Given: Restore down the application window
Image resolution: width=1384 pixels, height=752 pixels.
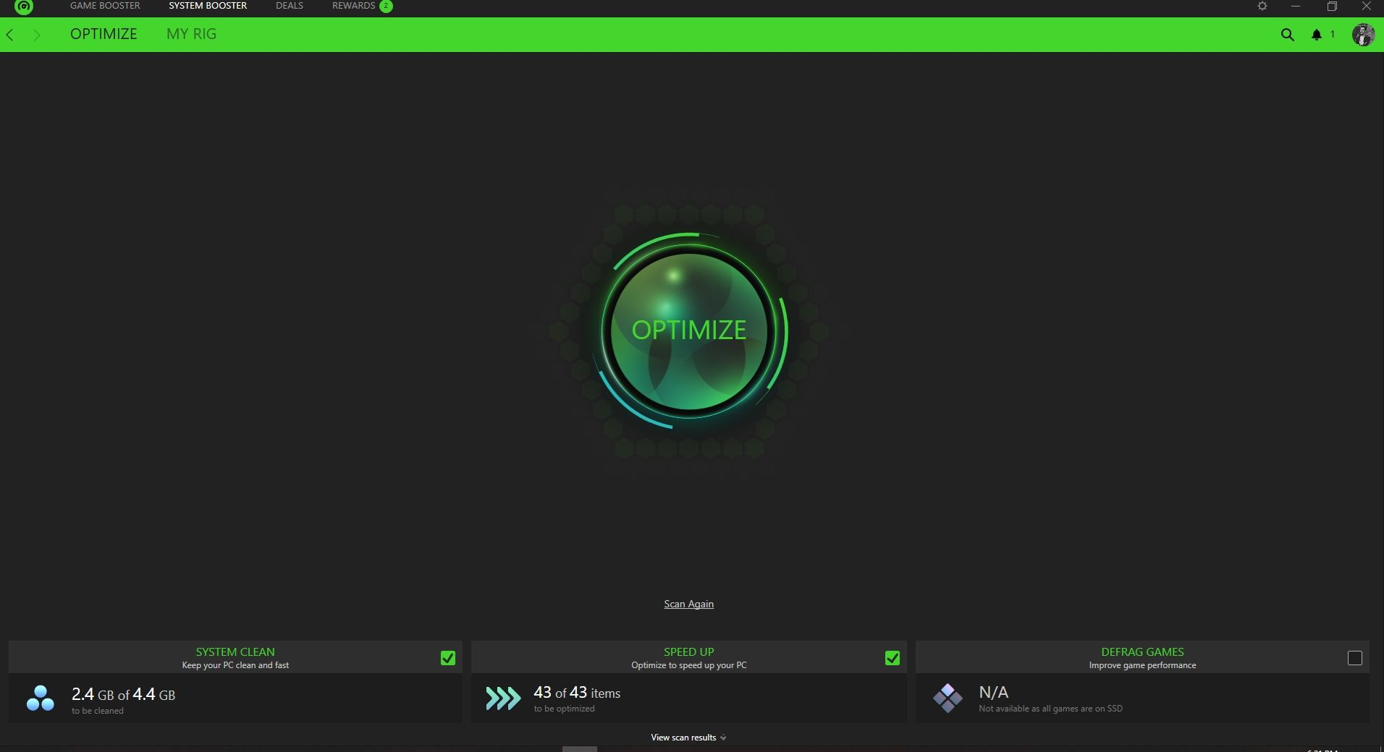Looking at the screenshot, I should click(1332, 7).
